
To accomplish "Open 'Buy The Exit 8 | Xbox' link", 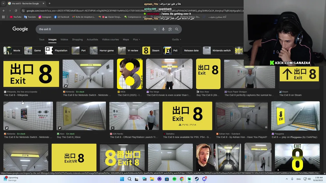I will click(x=69, y=137).
